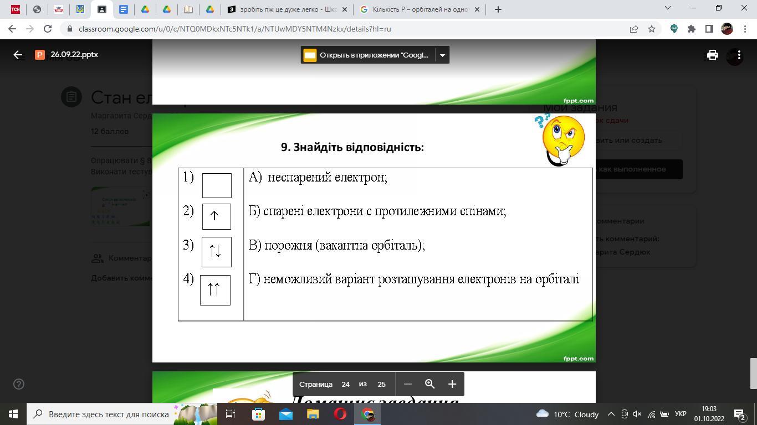This screenshot has height=425, width=757.
Task: Zoom in using the plus icon
Action: click(452, 384)
